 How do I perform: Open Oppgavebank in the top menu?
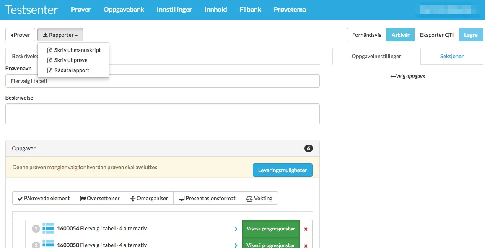124,10
